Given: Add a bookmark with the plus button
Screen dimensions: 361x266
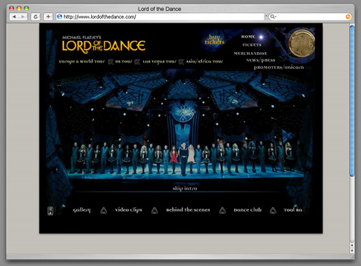Looking at the screenshot, I should 48,17.
